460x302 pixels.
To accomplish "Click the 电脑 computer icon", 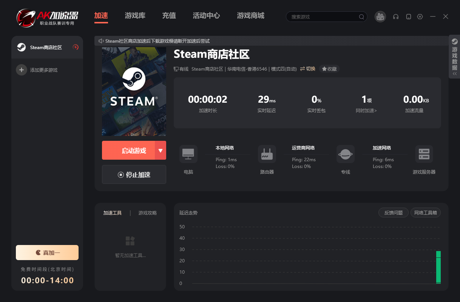I will click(188, 154).
